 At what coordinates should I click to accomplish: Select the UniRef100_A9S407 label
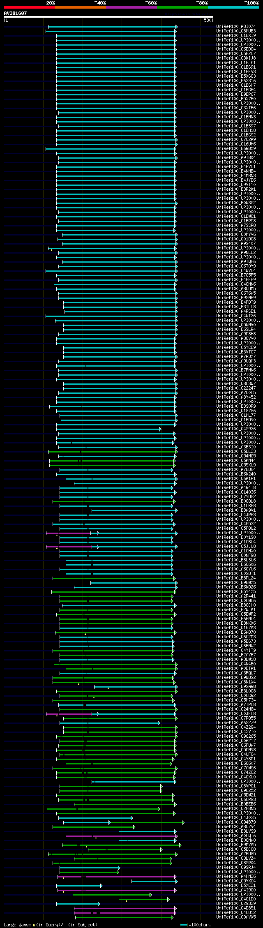(x=236, y=243)
